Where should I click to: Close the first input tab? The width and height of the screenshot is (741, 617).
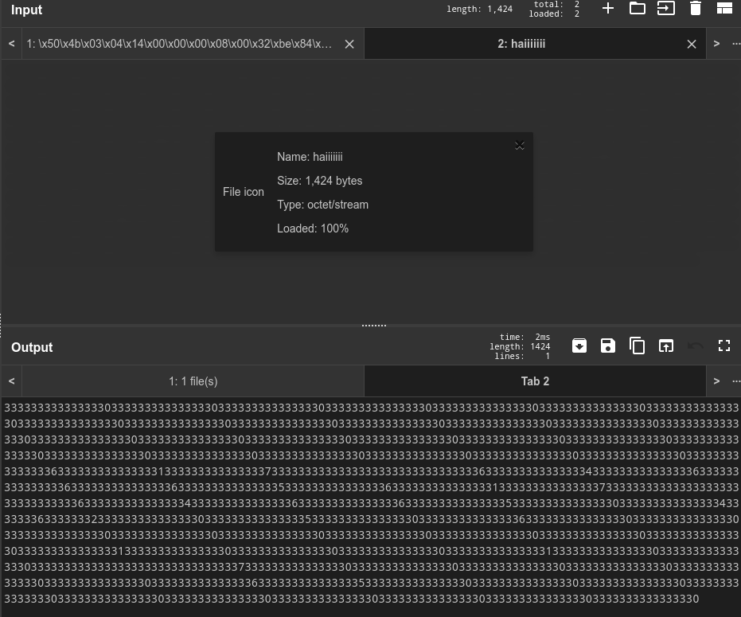point(349,45)
